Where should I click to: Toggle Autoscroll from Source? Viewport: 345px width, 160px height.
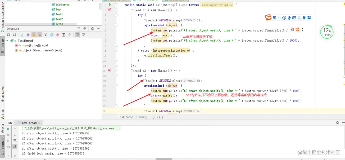pos(83,35)
